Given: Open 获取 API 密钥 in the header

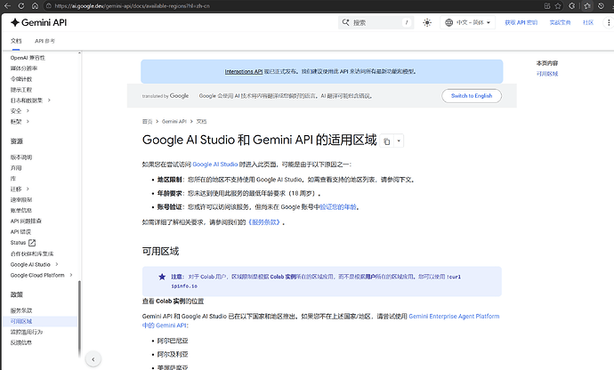Looking at the screenshot, I should [x=521, y=23].
